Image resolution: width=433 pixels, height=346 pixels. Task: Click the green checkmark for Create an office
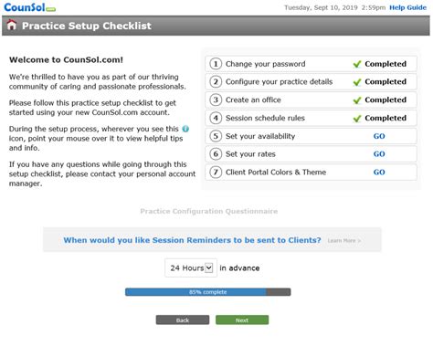(357, 100)
